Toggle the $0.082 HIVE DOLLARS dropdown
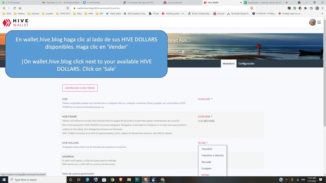 point(203,143)
